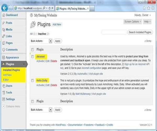Click the Comments bubble icon
Image resolution: width=157 pixels, height=131 pixels.
[x=3, y=50]
